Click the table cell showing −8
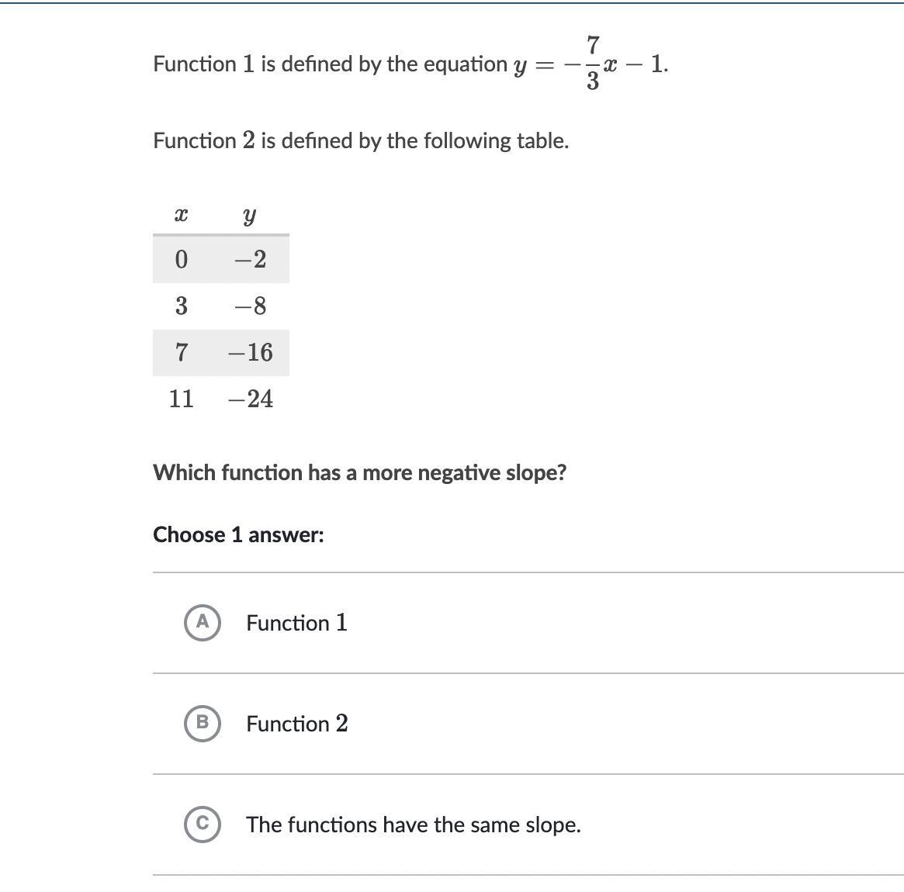 click(x=250, y=306)
